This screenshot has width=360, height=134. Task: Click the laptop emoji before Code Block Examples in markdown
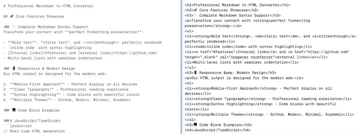click(x=14, y=110)
